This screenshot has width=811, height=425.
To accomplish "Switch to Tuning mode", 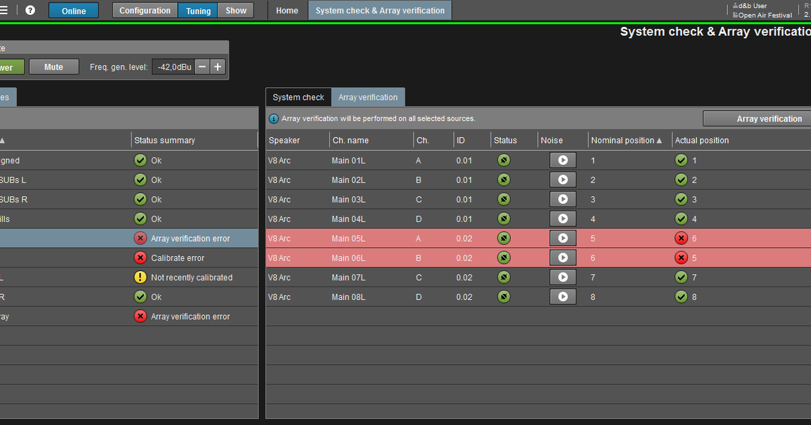I will 197,10.
